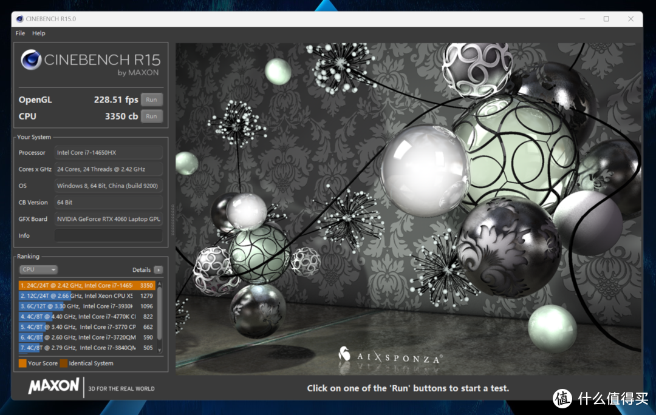
Task: Click the Cinebench title bar app icon
Action: [x=19, y=19]
